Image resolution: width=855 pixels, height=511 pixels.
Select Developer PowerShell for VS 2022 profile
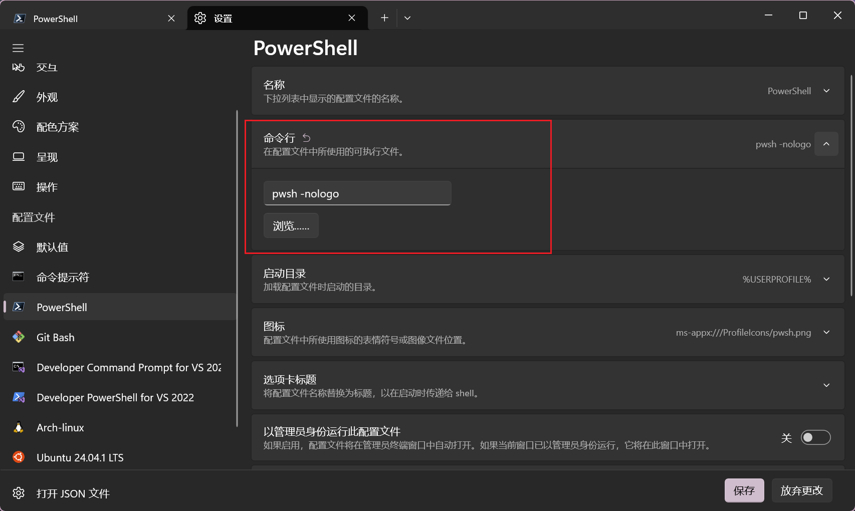click(x=120, y=397)
